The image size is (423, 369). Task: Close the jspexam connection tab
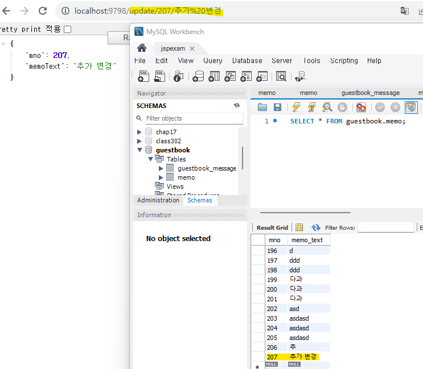point(192,48)
